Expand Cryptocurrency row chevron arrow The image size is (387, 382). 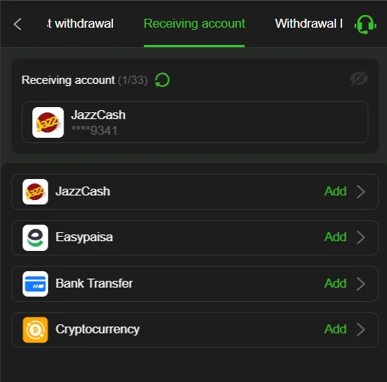[x=361, y=330]
